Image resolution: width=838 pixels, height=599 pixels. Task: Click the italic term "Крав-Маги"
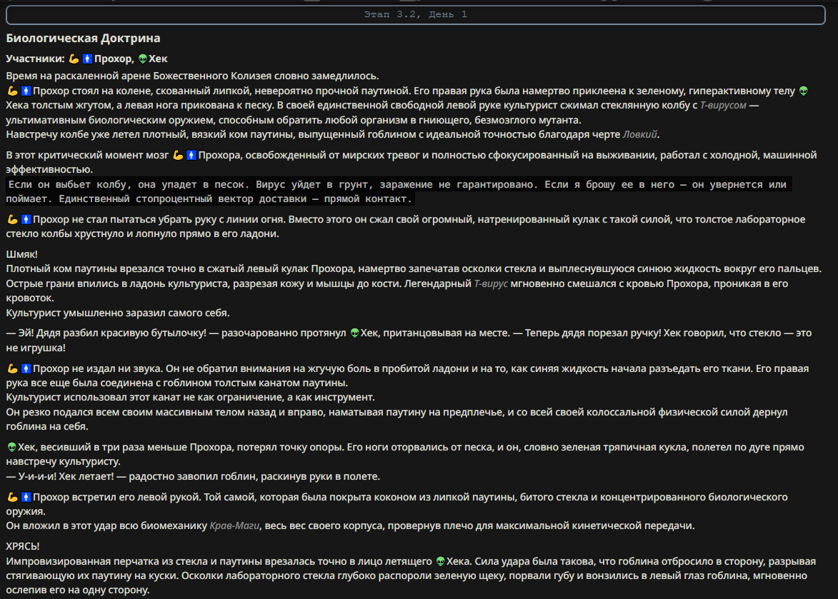pos(234,526)
